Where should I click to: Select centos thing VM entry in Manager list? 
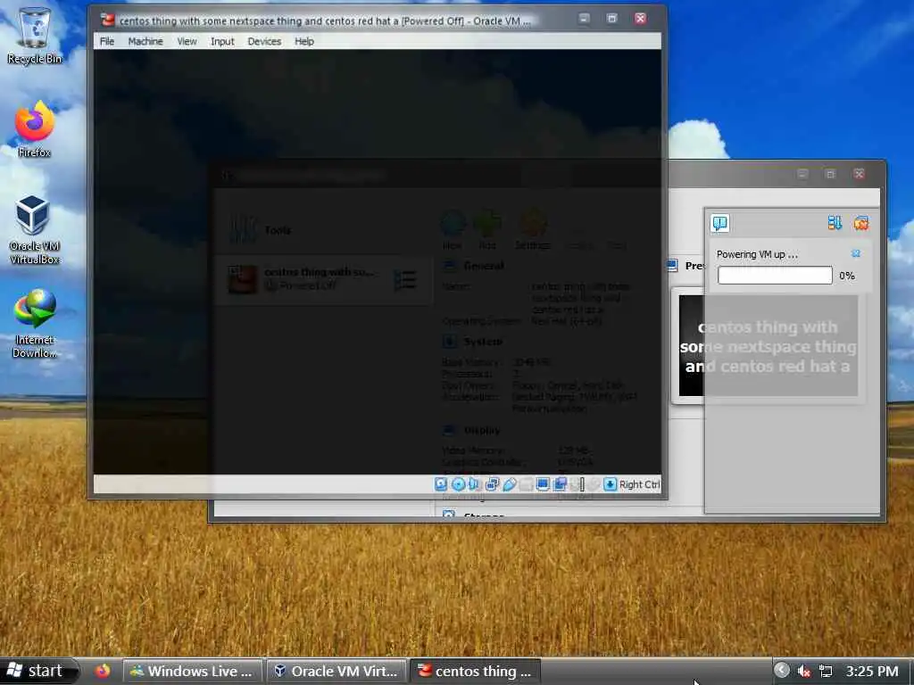pos(322,279)
